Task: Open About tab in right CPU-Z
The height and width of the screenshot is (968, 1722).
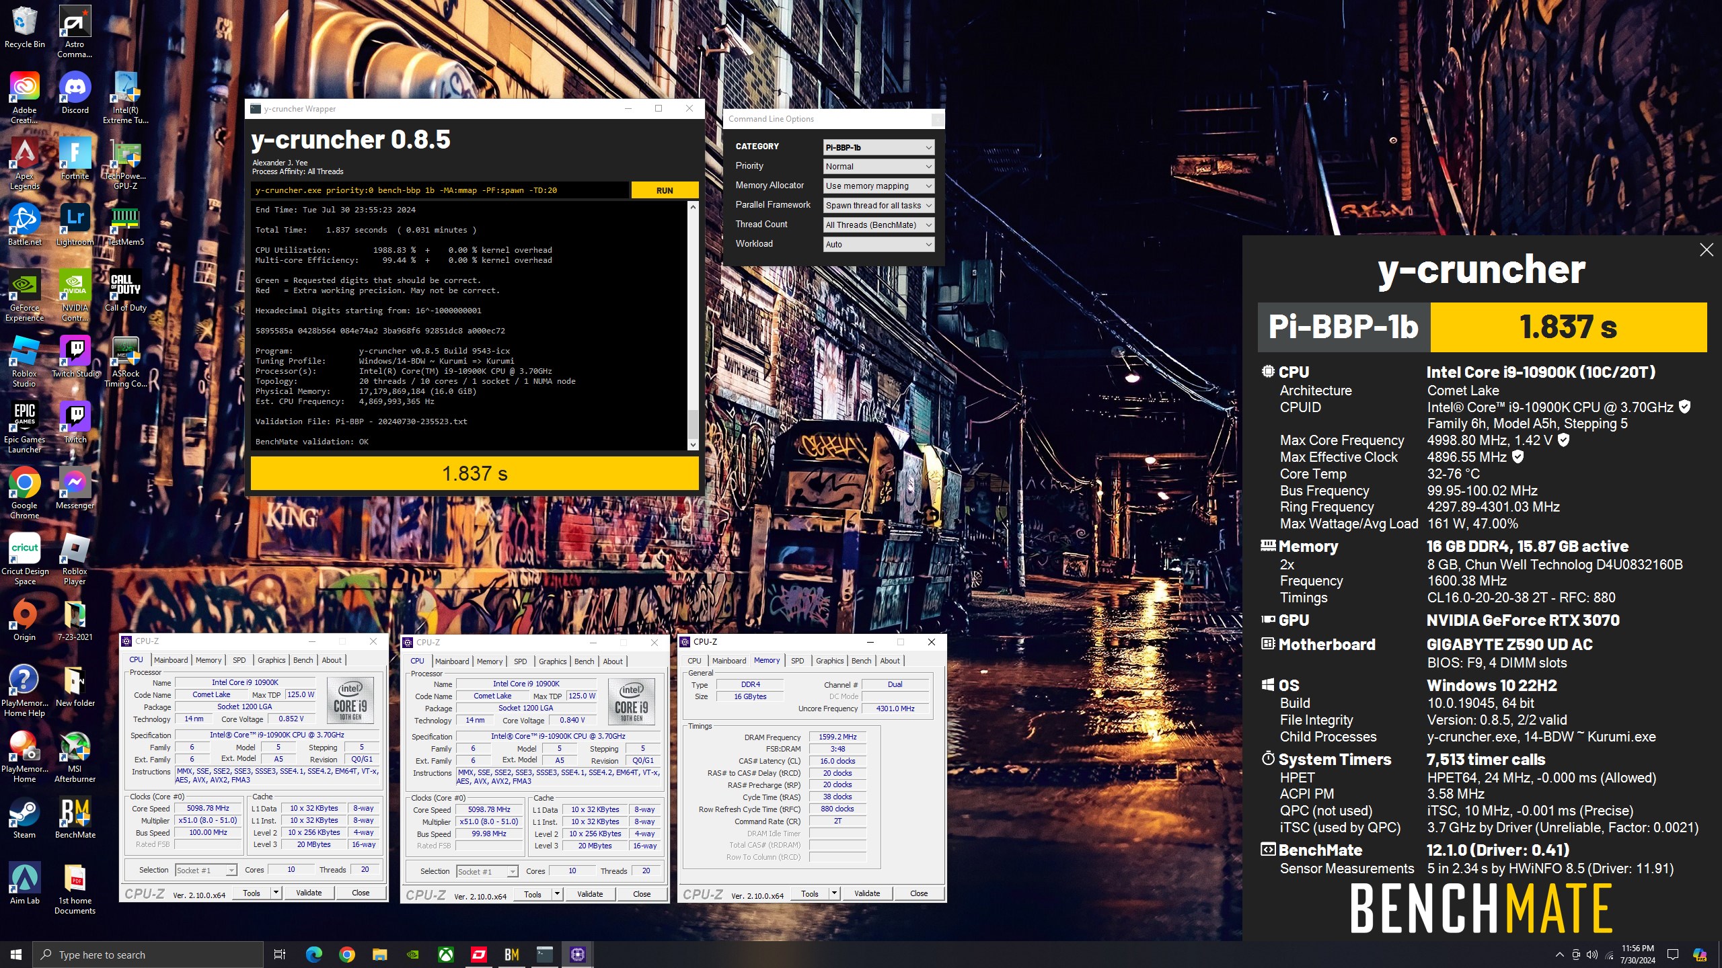Action: coord(890,661)
